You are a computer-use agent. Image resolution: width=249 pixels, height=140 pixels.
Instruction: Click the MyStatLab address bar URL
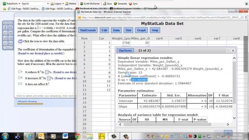point(163,17)
